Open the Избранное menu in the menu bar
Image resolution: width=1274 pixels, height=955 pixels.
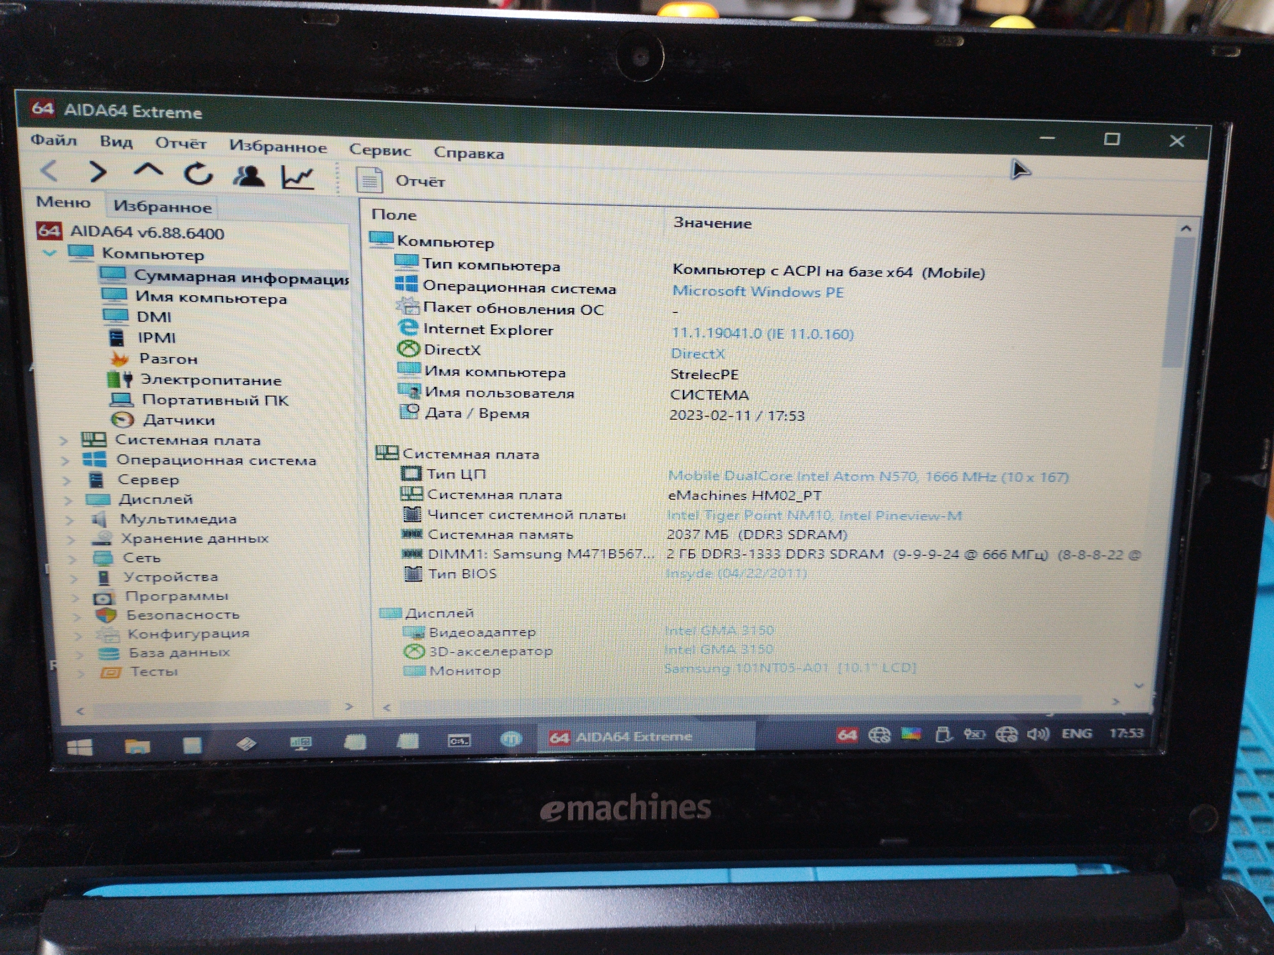278,147
